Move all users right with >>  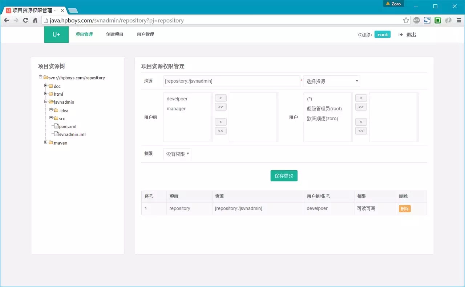[361, 107]
